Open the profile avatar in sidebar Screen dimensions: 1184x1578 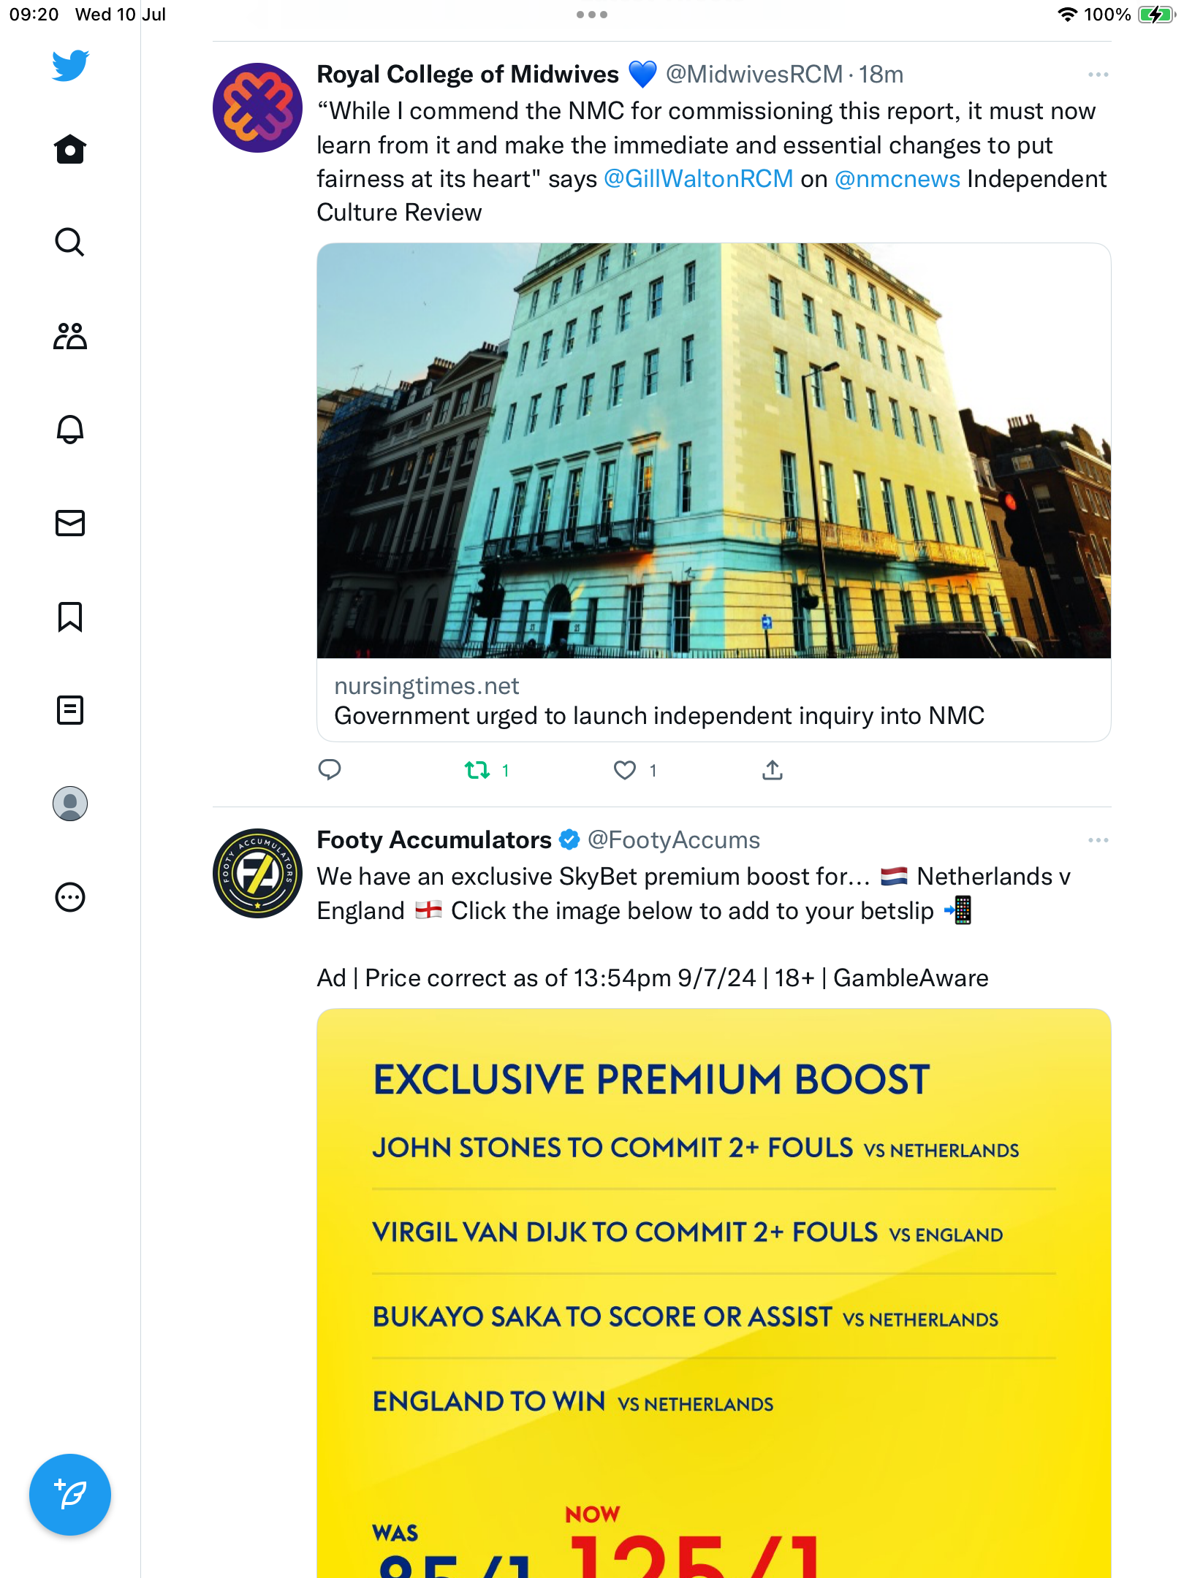click(70, 804)
